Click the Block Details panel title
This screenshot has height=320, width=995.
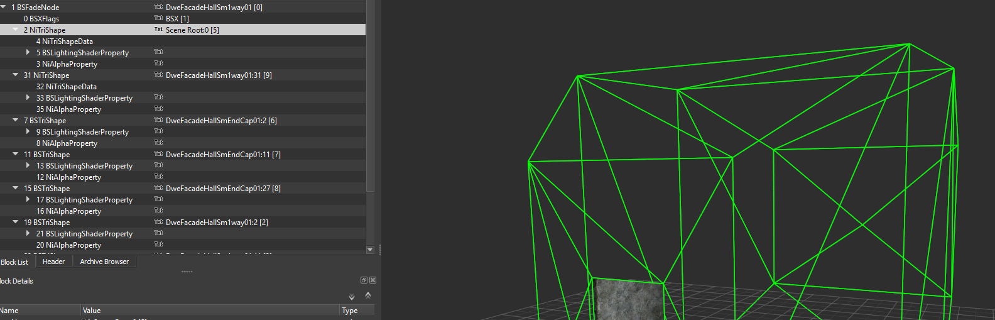pos(16,281)
